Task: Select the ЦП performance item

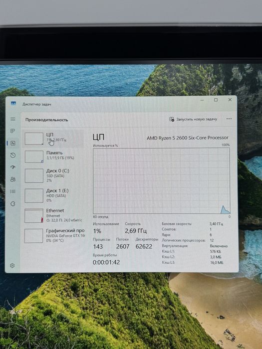Action: 53,139
